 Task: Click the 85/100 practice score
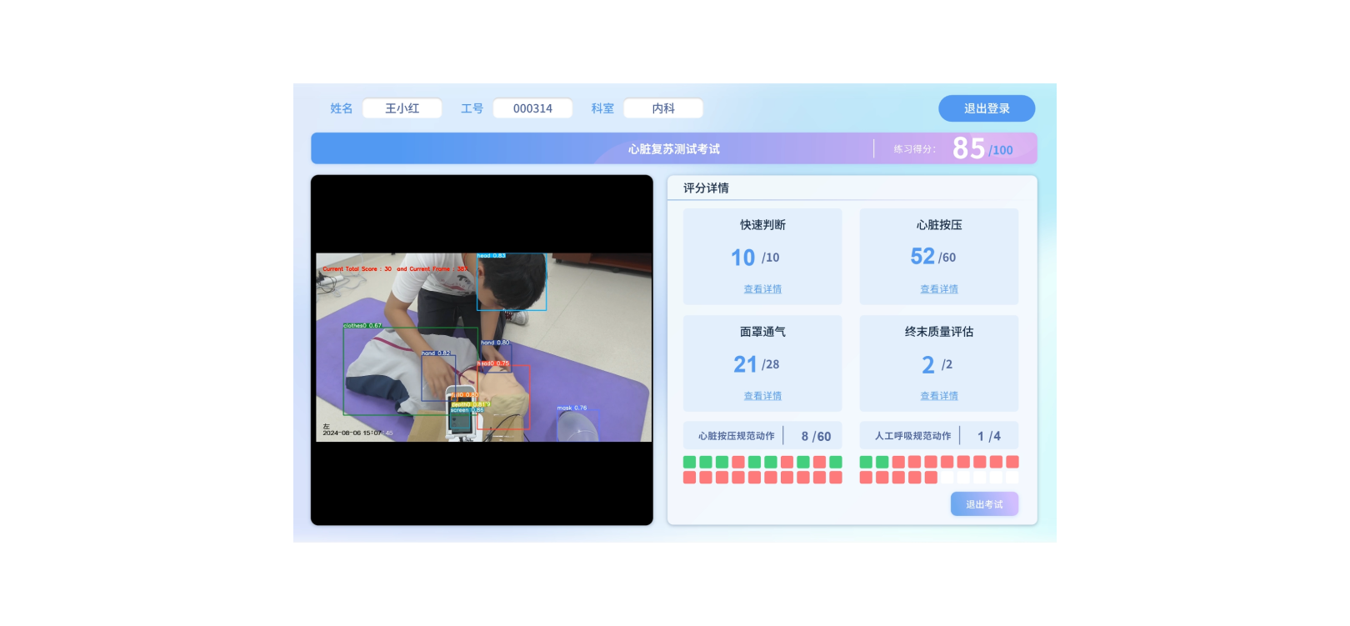pyautogui.click(x=982, y=149)
